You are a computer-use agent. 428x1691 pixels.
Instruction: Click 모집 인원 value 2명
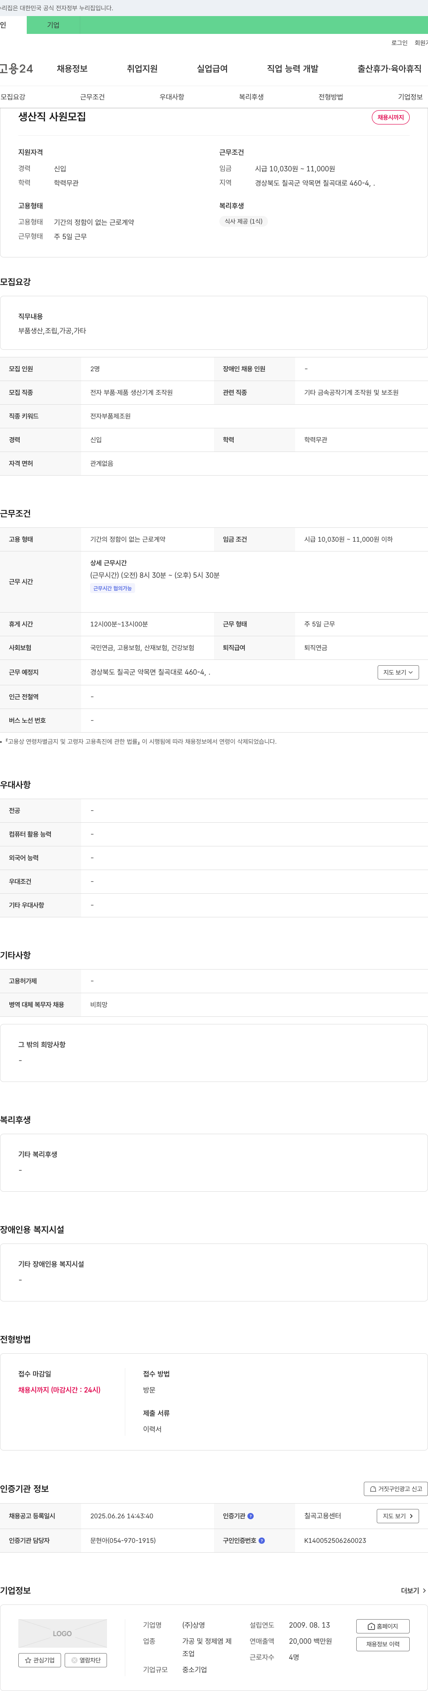(x=95, y=369)
